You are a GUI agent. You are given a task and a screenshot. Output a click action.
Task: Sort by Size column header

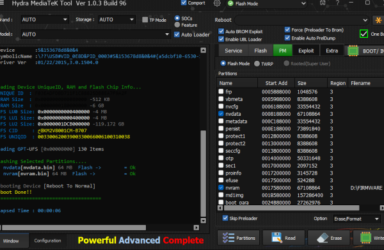point(311,83)
